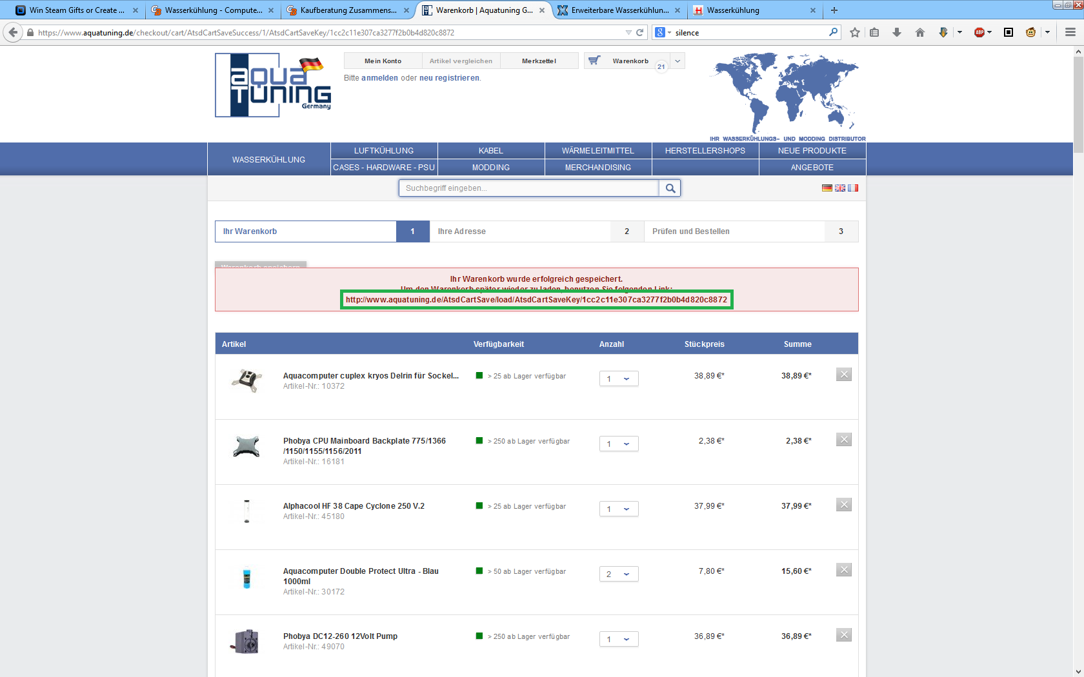Switch the site language to German flag
Image resolution: width=1084 pixels, height=677 pixels.
click(827, 188)
